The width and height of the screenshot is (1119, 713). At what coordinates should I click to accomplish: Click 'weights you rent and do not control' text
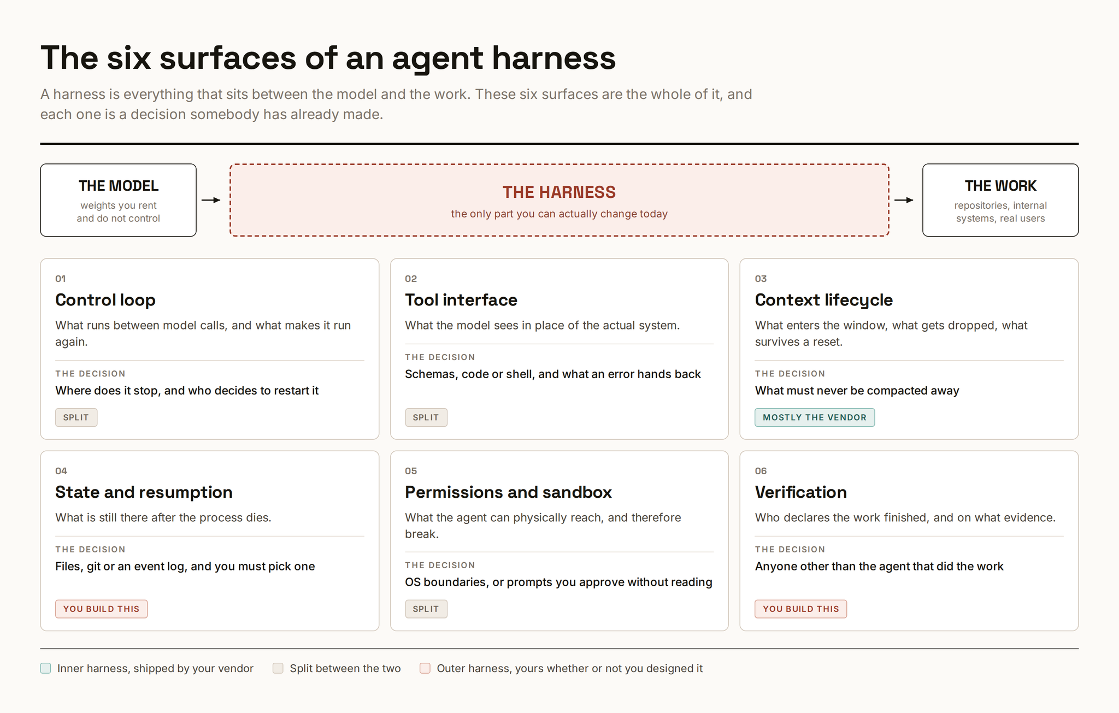118,212
